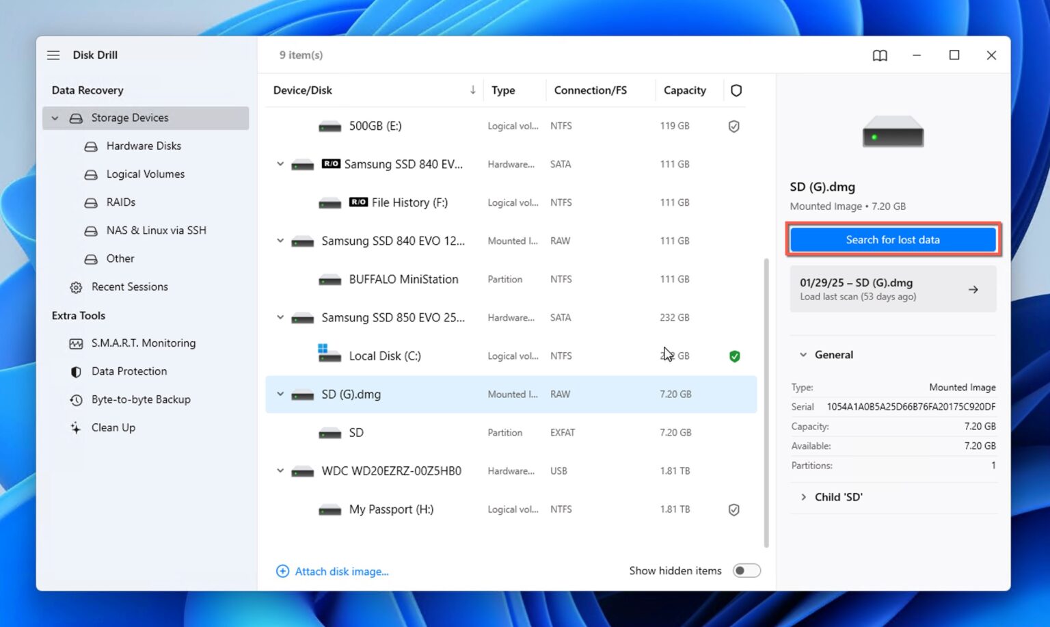
Task: Collapse the SD (G).dmg disk entry
Action: coord(280,395)
